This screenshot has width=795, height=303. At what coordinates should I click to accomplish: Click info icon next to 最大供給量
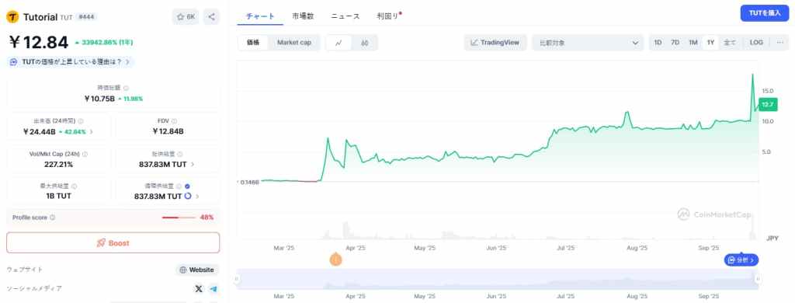point(75,186)
